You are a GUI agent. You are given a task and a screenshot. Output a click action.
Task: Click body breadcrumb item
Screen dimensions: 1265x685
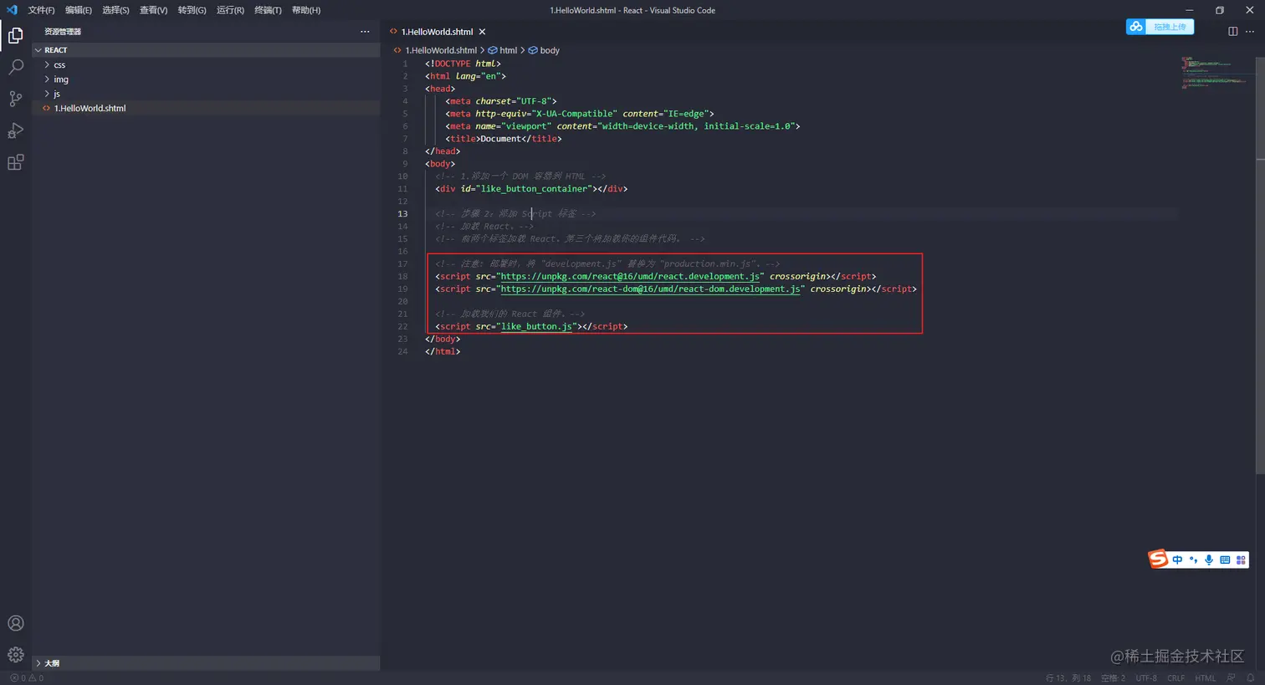550,50
